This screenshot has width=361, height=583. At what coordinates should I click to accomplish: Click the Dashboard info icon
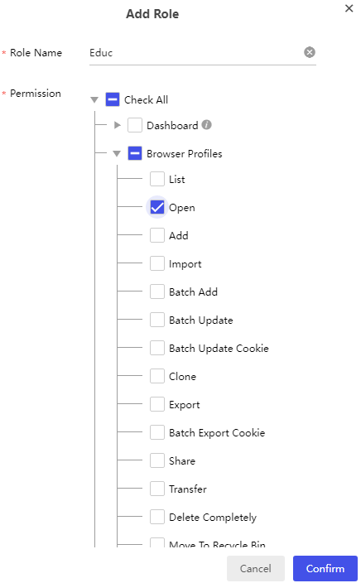[207, 125]
